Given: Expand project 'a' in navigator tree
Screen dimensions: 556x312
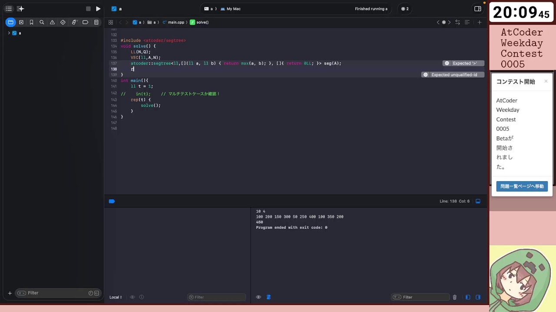Looking at the screenshot, I should coord(9,33).
